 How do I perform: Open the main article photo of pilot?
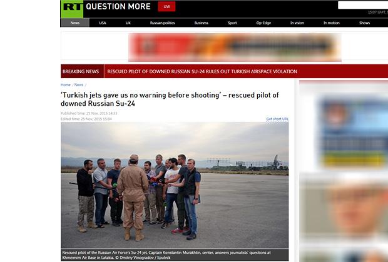pyautogui.click(x=175, y=185)
